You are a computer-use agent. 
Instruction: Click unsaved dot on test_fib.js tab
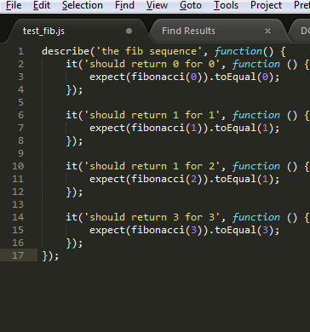(x=129, y=31)
